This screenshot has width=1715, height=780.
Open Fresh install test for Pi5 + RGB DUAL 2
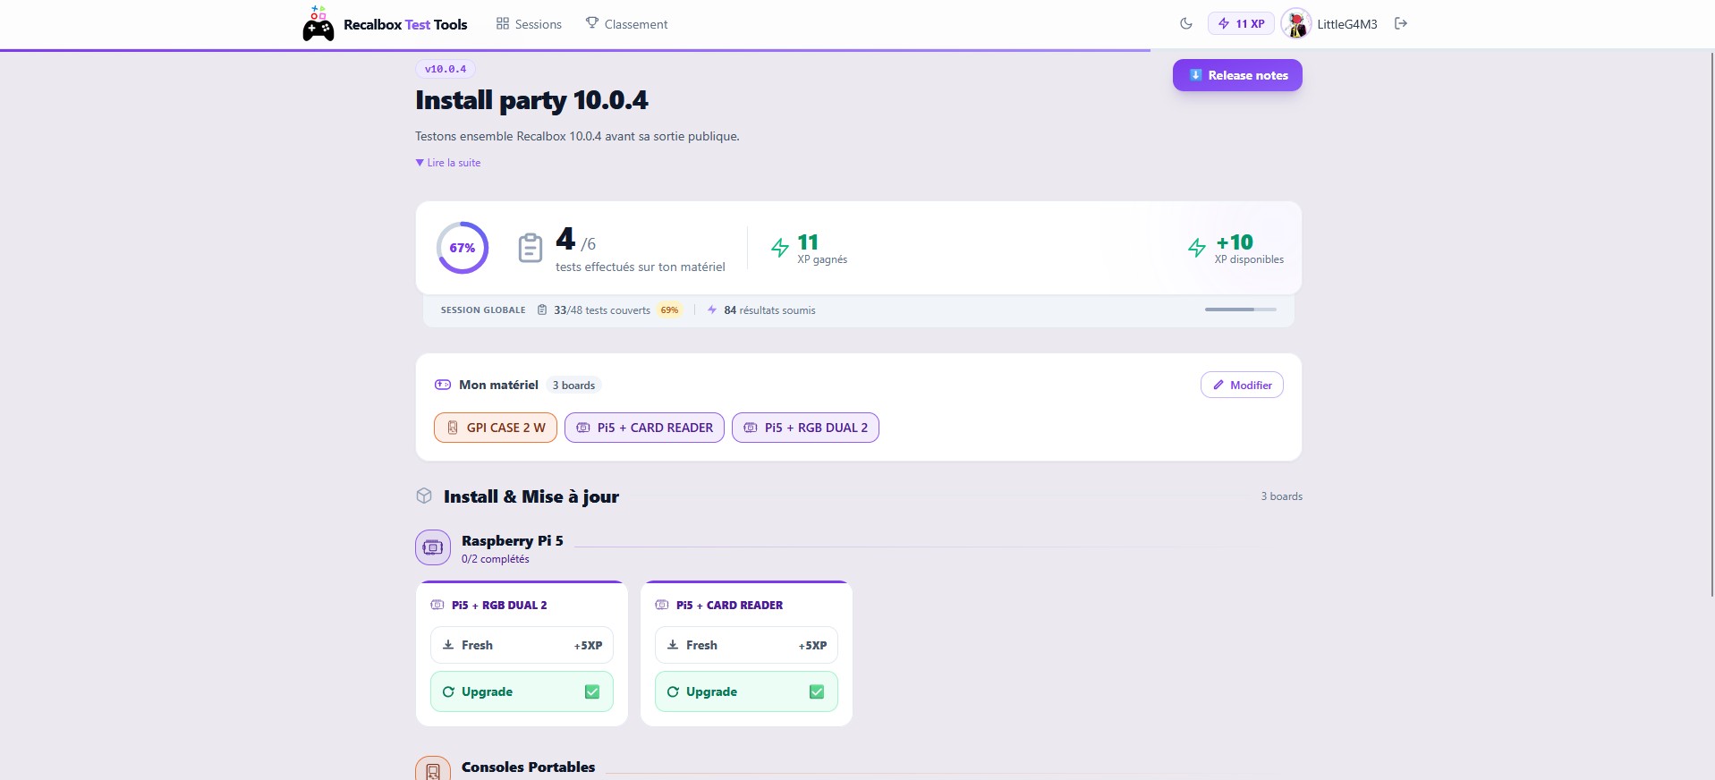[522, 645]
